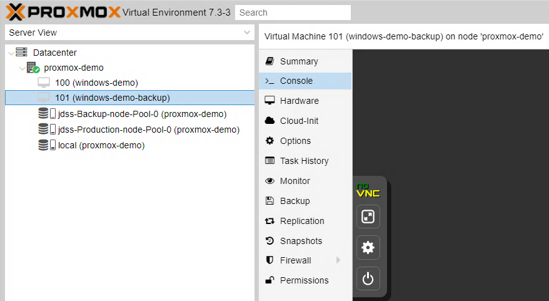Open the Backup tab
The width and height of the screenshot is (549, 301).
[305, 201]
